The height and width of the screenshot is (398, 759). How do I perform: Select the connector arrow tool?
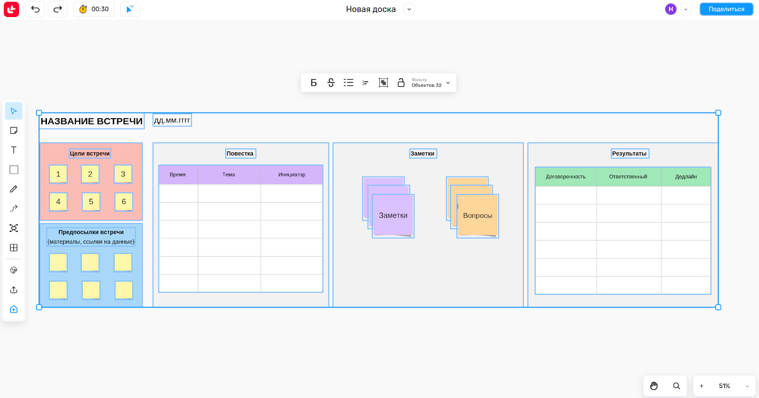(14, 209)
